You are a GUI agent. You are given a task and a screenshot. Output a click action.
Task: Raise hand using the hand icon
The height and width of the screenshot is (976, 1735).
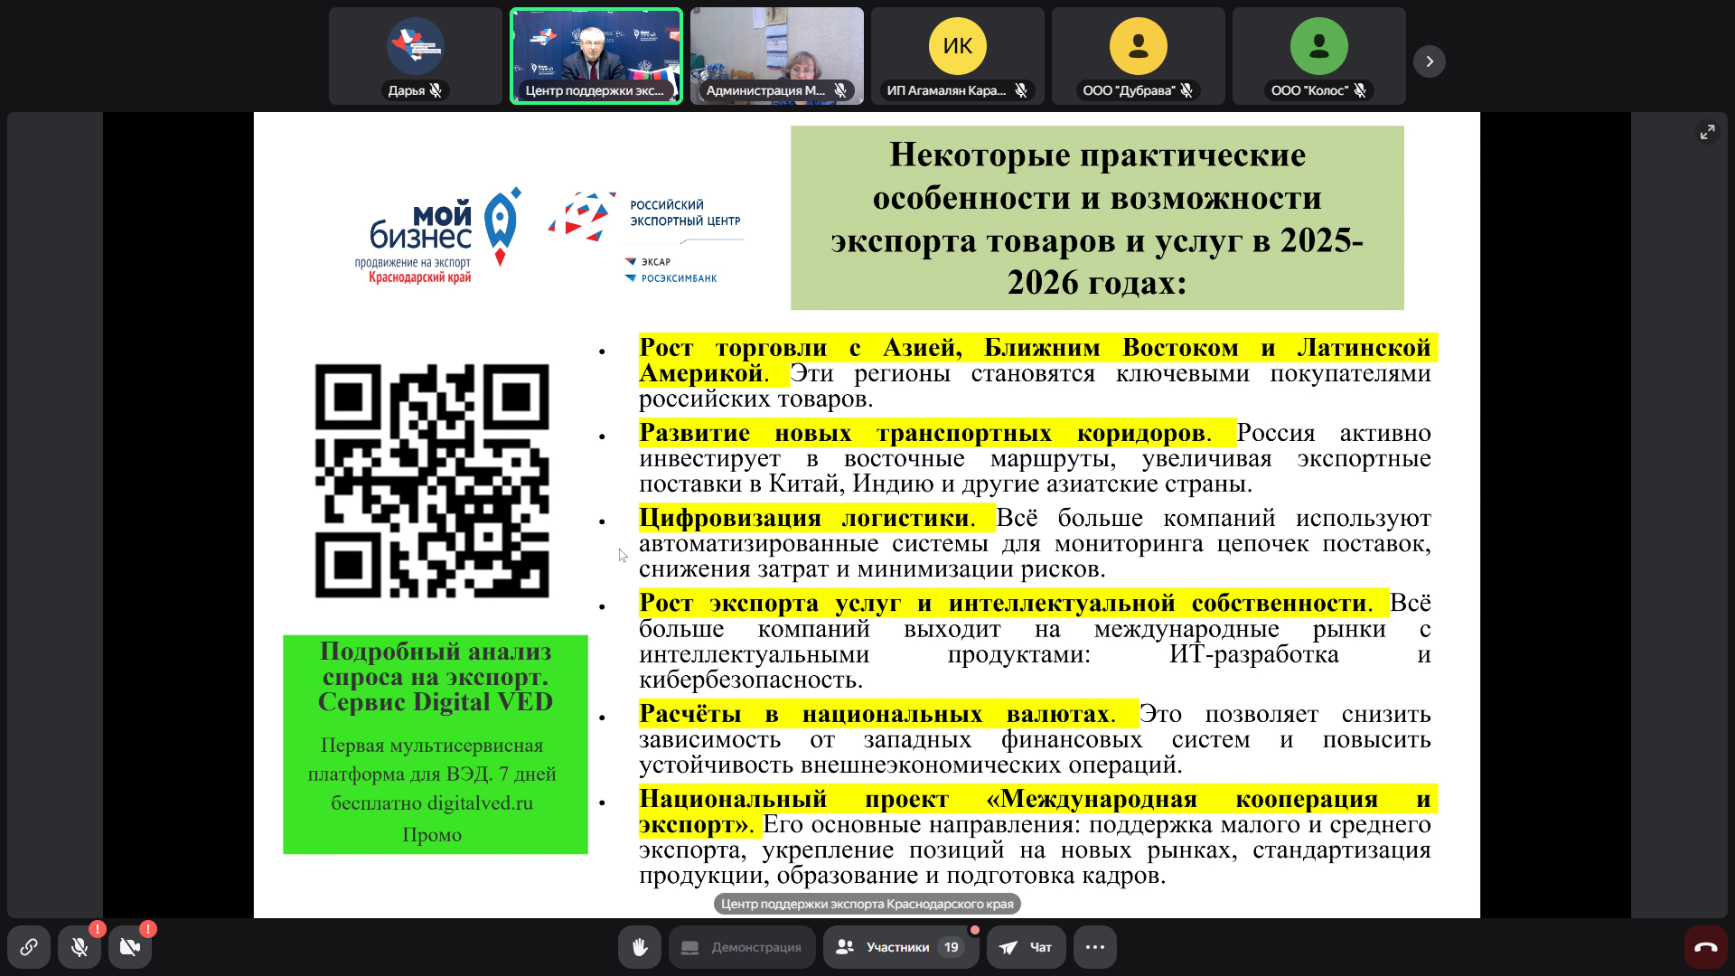point(640,947)
